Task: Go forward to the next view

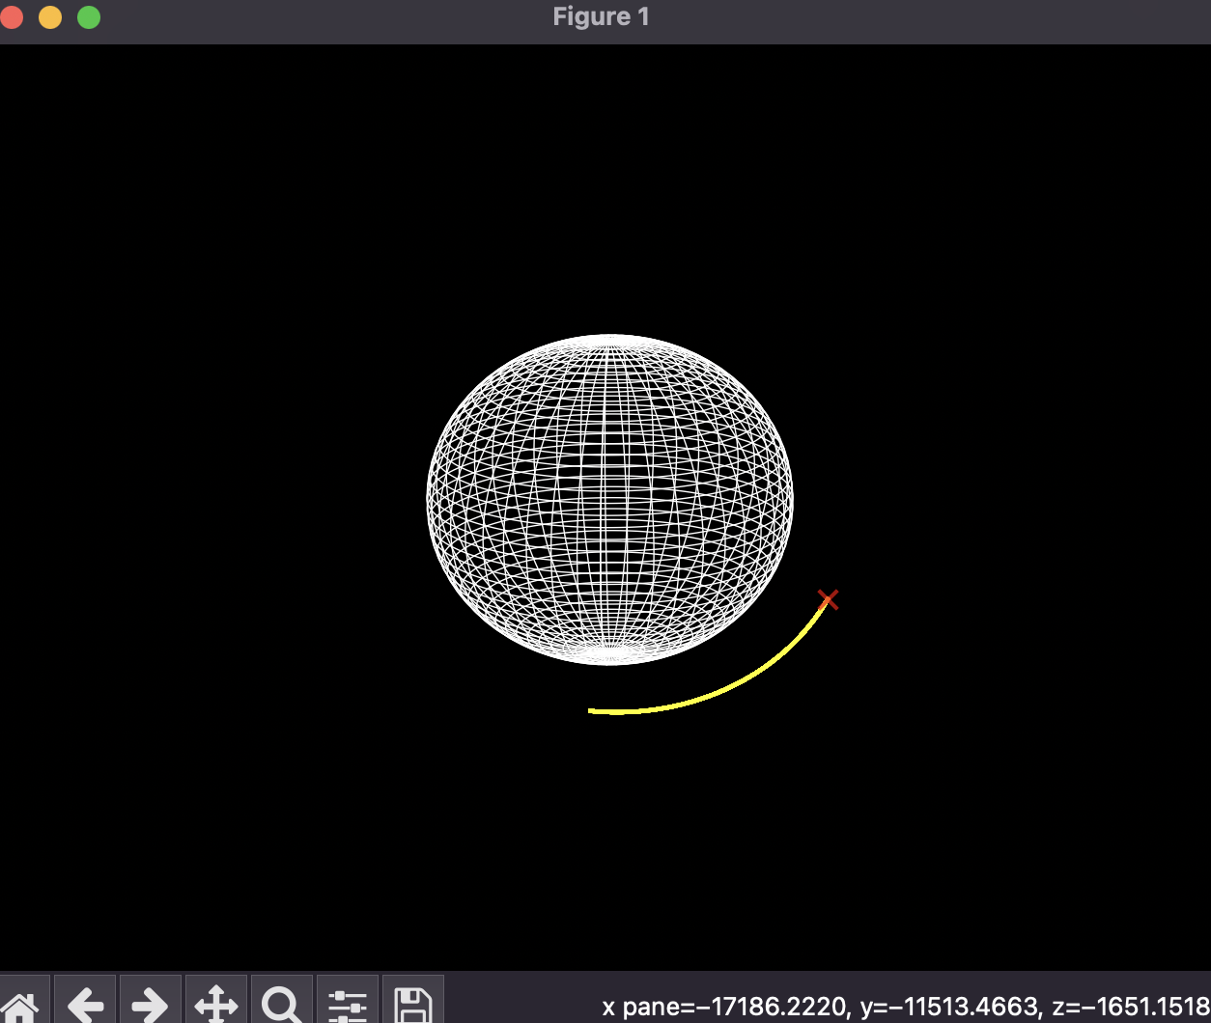Action: pos(151,1004)
